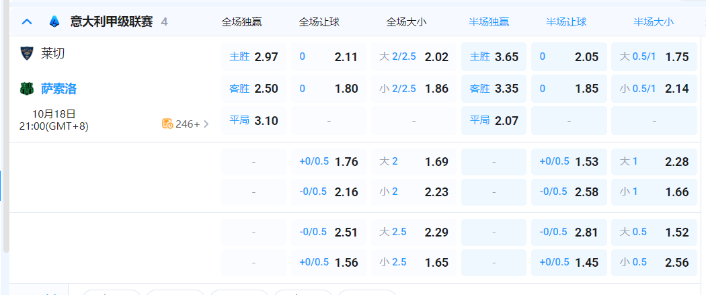Choose 大 2.5 over odds 2.29
The image size is (706, 295).
[x=414, y=232]
